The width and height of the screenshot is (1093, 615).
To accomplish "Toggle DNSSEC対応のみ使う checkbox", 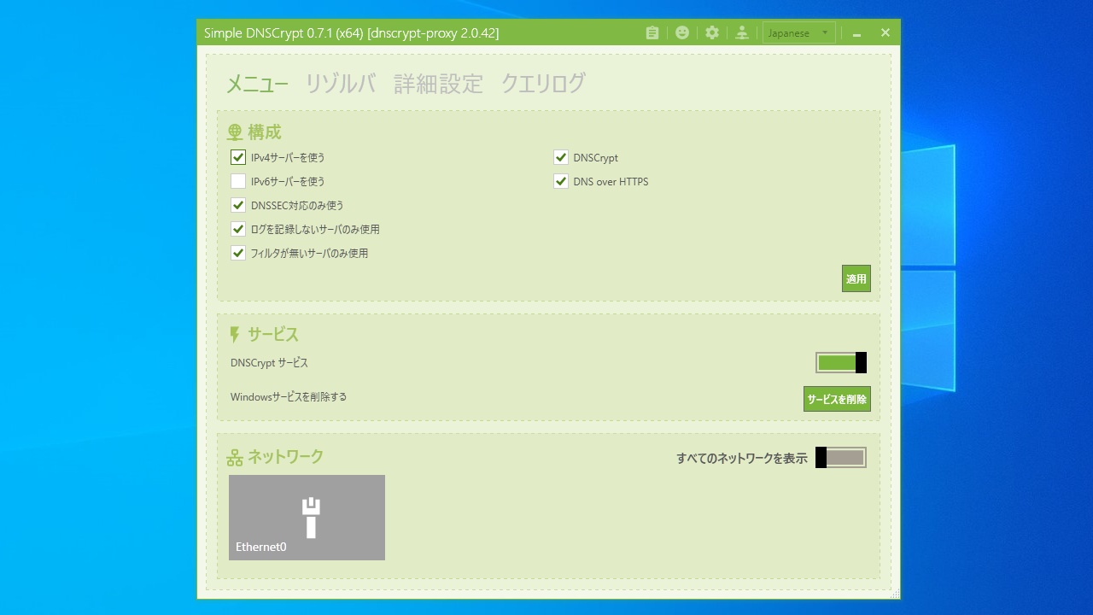I will [238, 205].
